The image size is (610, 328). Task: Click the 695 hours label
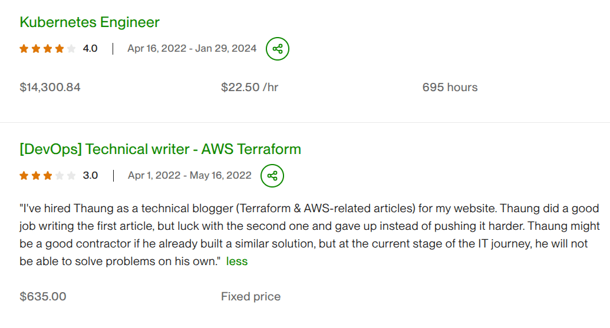pyautogui.click(x=450, y=88)
